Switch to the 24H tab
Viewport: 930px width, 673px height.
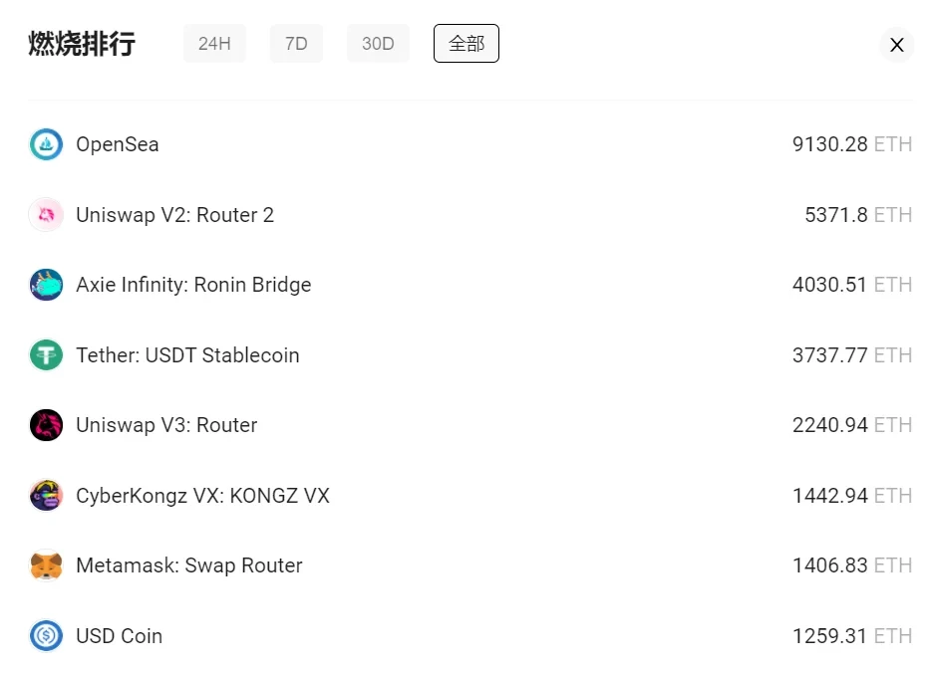[x=214, y=44]
